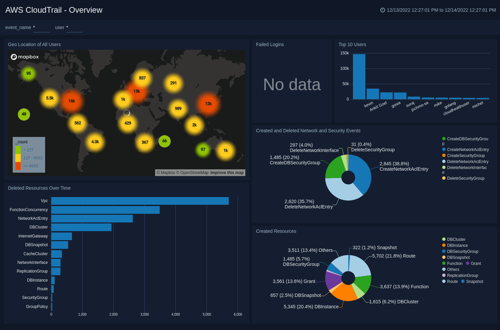Hide the DBSnapshot series via its legend entry
This screenshot has width=500, height=330.
(444, 258)
